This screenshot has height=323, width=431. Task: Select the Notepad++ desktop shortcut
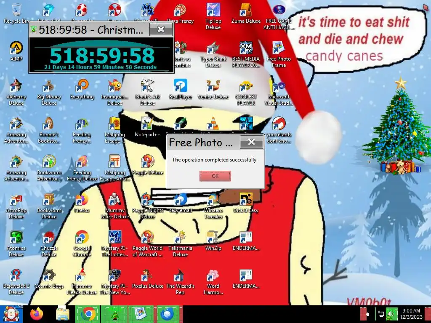tap(148, 127)
